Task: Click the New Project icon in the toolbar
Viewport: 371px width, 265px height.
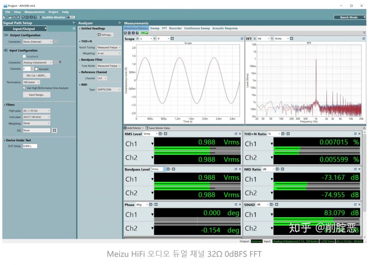Action: coord(4,17)
